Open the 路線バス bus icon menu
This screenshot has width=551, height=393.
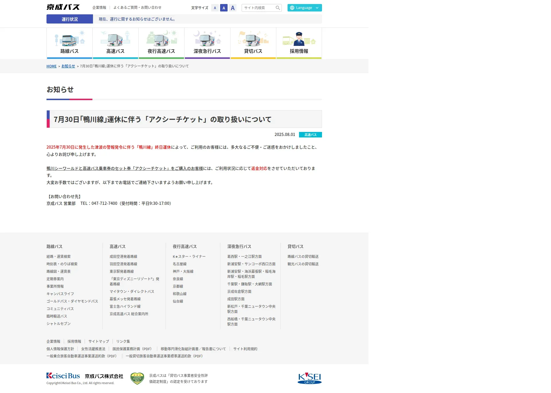click(x=69, y=43)
